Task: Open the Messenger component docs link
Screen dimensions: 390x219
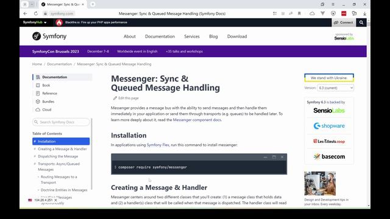Action: [x=197, y=120]
